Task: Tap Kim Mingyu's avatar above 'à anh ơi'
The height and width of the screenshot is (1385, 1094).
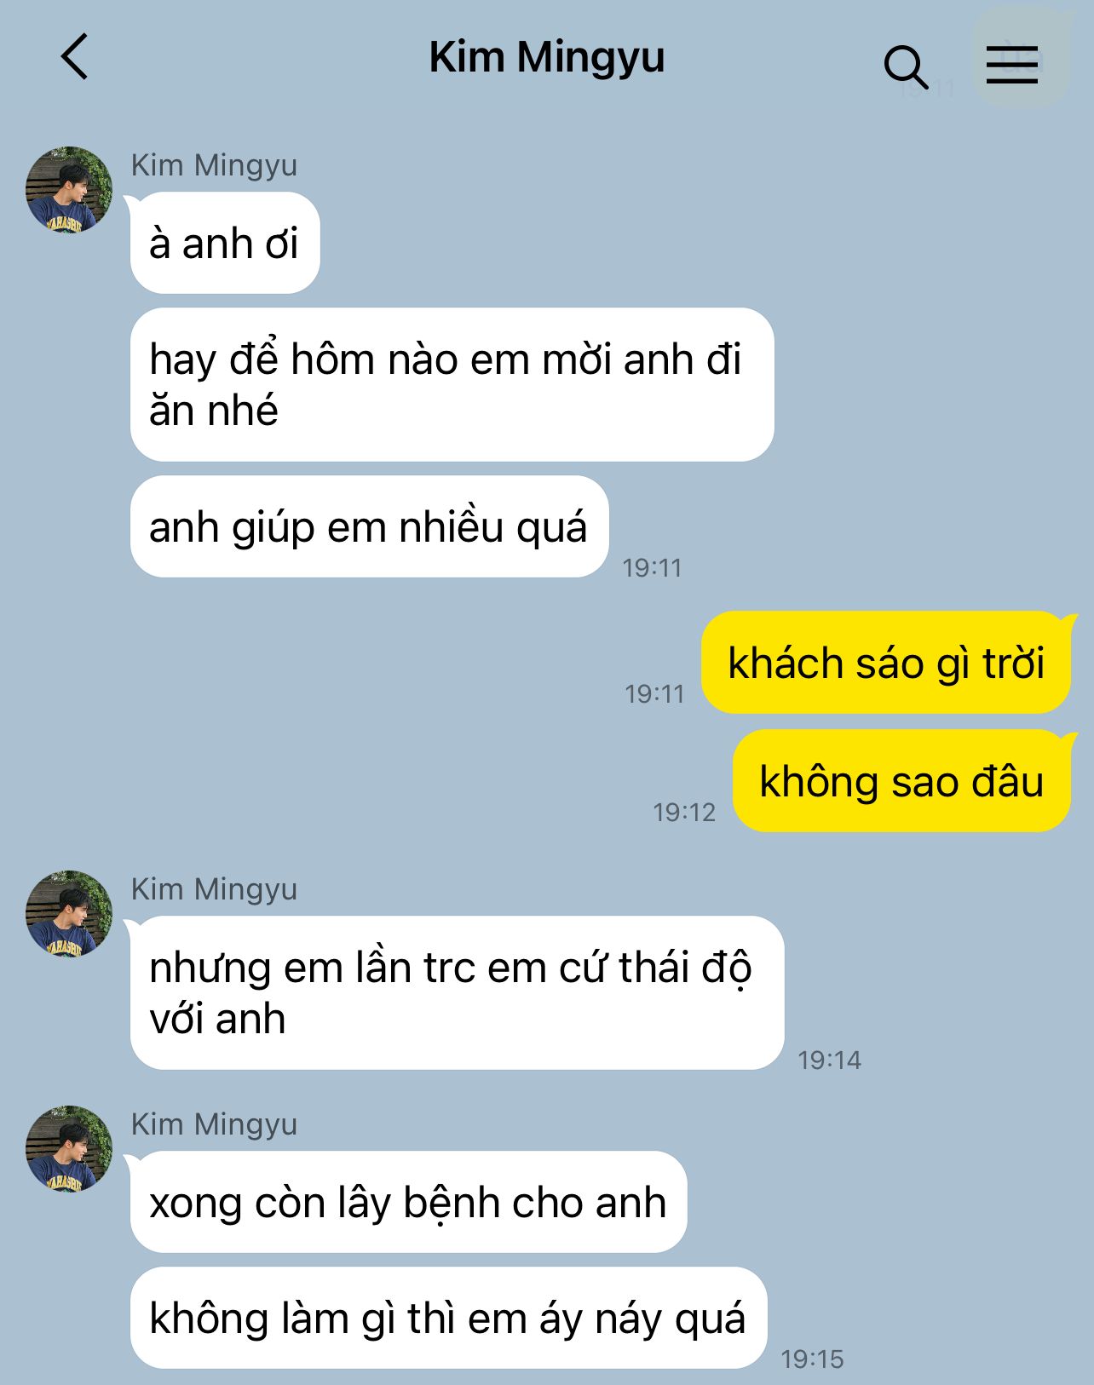Action: click(x=69, y=190)
